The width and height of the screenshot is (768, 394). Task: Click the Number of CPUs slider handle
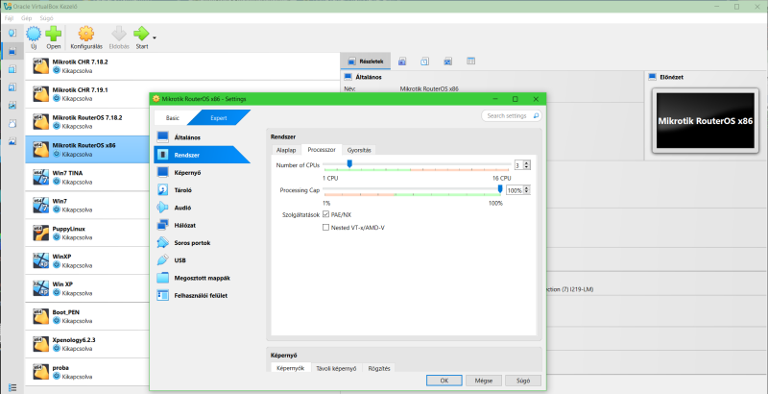349,163
